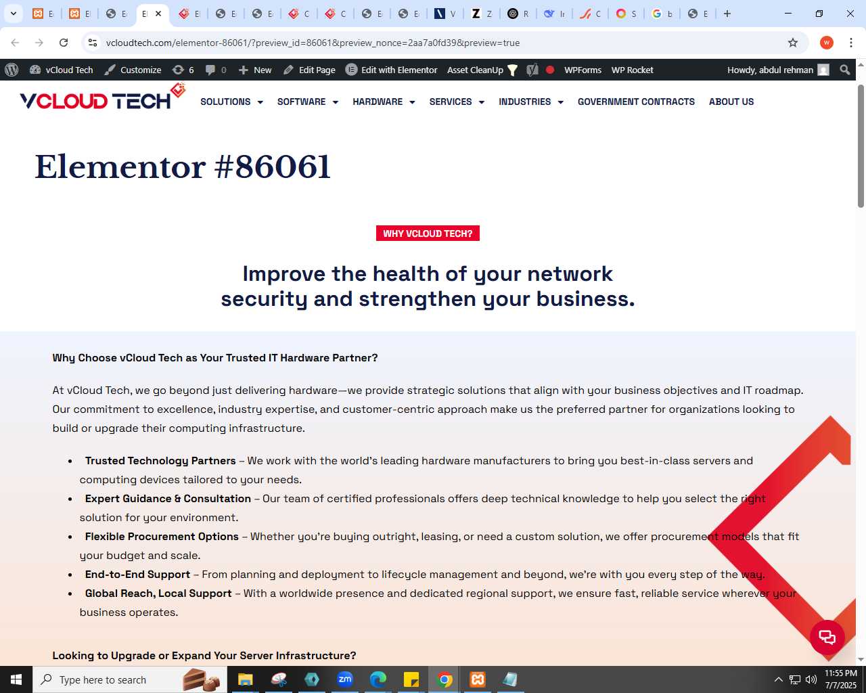Open the tab search dropdown arrow
This screenshot has height=693, width=866.
click(13, 14)
